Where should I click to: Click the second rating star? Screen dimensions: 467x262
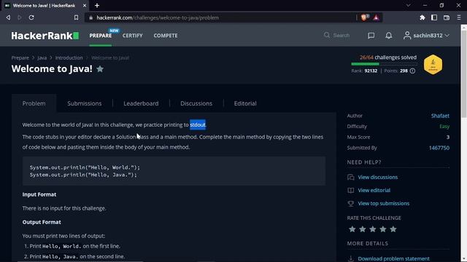click(363, 229)
